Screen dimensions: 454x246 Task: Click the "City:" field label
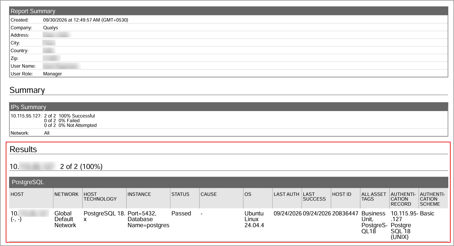15,43
